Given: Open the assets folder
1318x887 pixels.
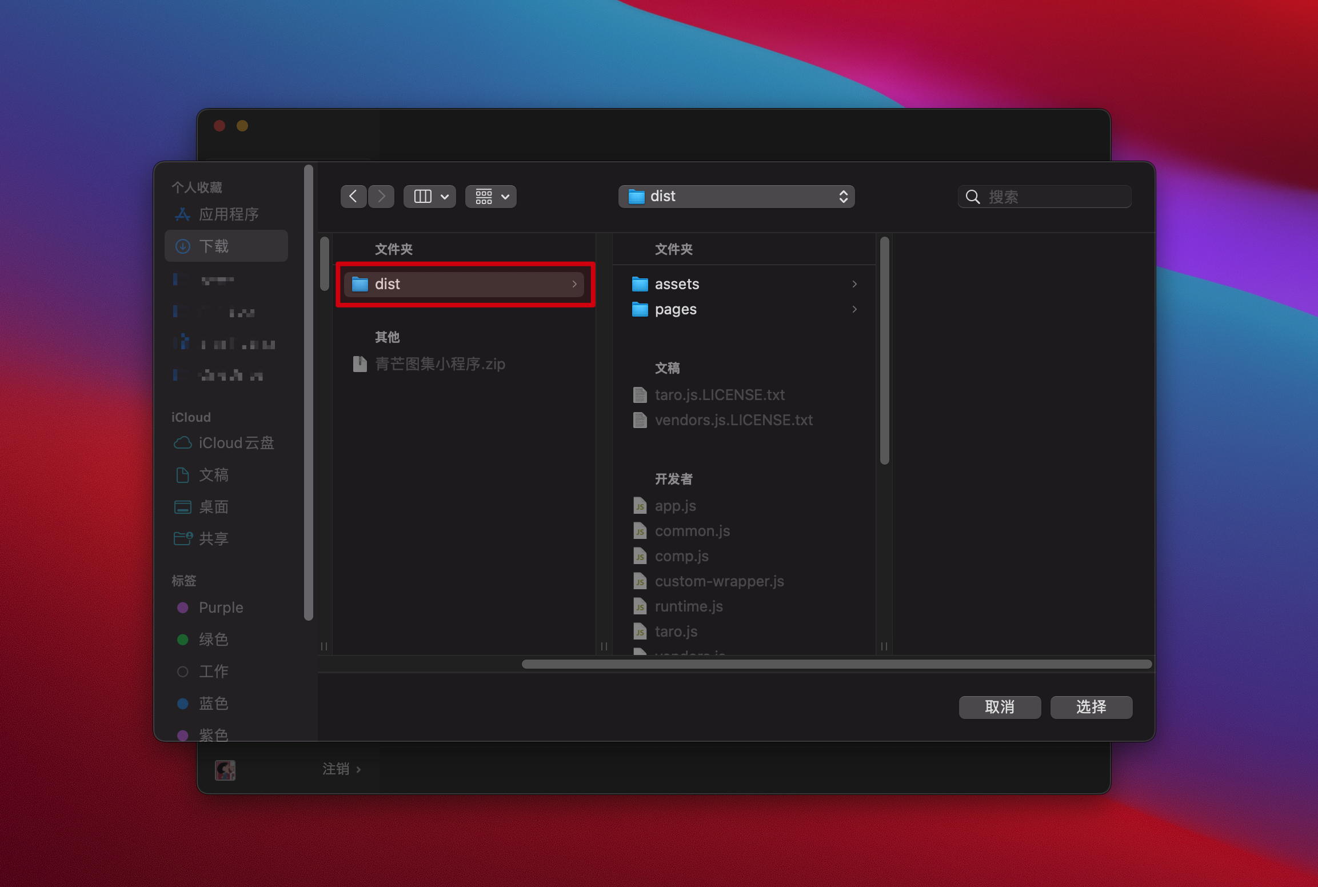Looking at the screenshot, I should coord(744,284).
